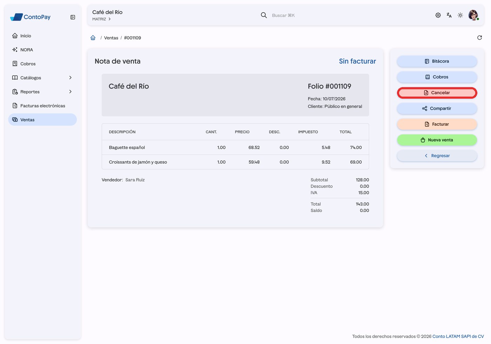Open the settings gear icon
The width and height of the screenshot is (491, 344).
438,15
